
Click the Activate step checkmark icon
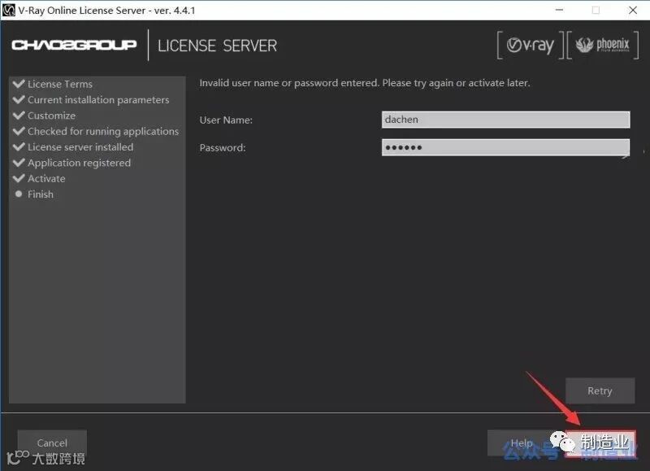[x=19, y=178]
